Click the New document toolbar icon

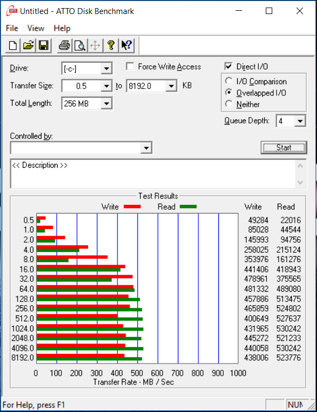click(x=13, y=45)
